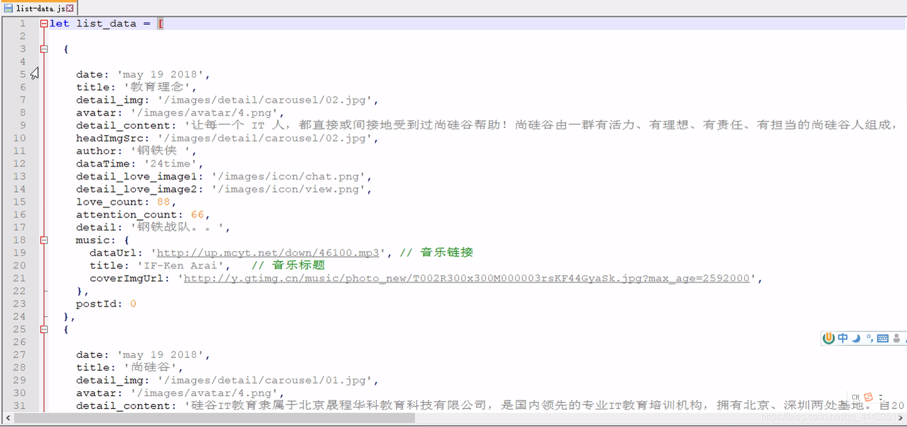Click the user account icon in IME bar
Viewport: 907px width, 427px height.
tap(897, 338)
